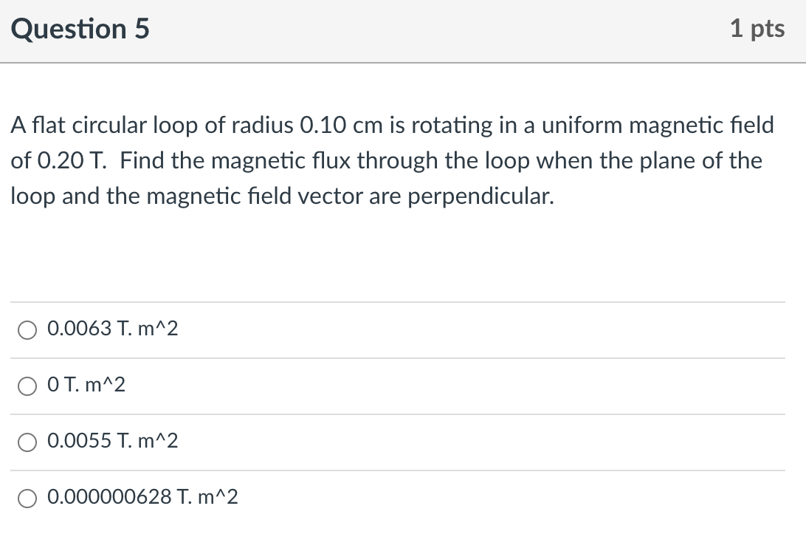The height and width of the screenshot is (551, 806).
Task: Click the answer text 0.0063 T. m^2
Action: 114,329
